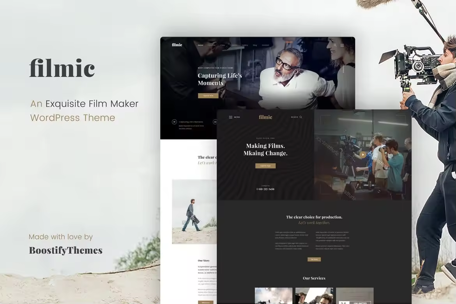Open the middle Our Services thumbnail
Image resolution: width=456 pixels, height=304 pixels.
[314, 296]
